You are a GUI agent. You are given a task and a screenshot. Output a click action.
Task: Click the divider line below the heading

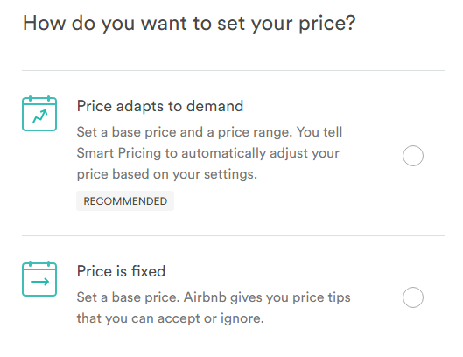pyautogui.click(x=234, y=70)
